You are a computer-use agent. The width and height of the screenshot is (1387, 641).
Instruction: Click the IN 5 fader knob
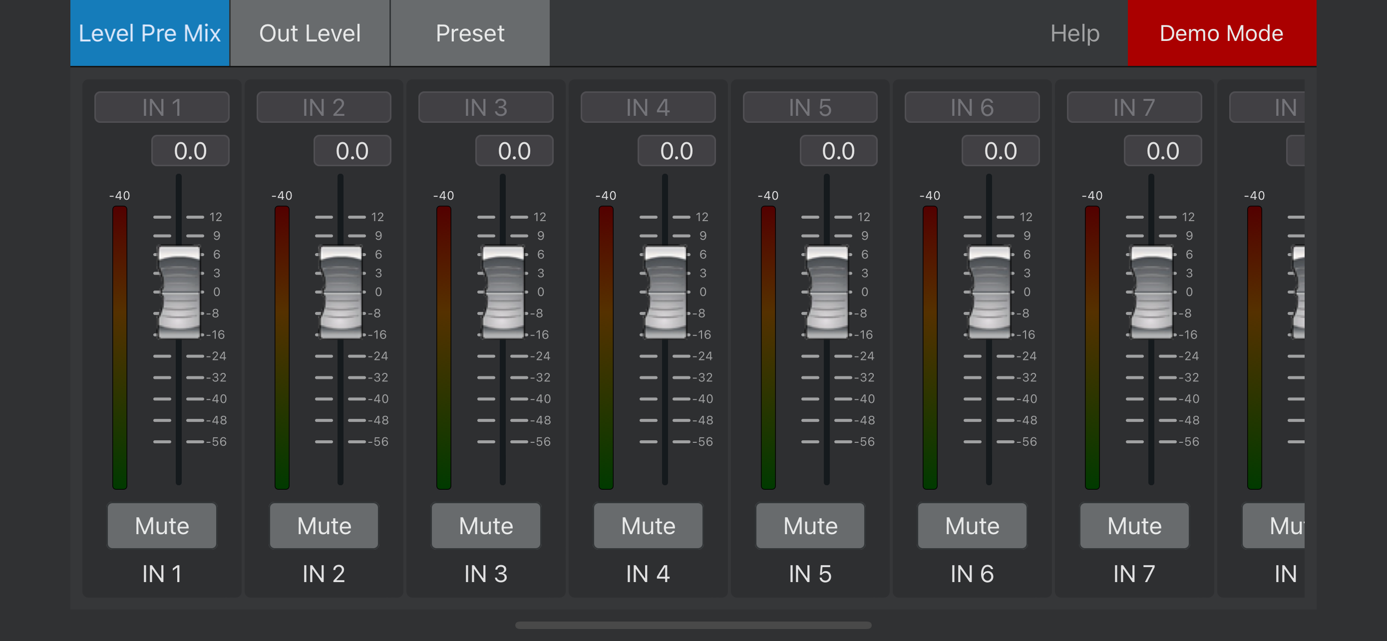827,292
